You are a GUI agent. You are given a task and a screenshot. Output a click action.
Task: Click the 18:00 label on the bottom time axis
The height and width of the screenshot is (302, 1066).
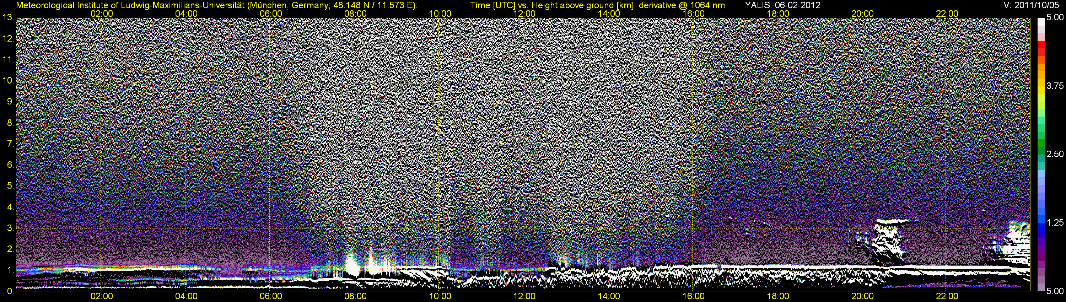pyautogui.click(x=778, y=296)
